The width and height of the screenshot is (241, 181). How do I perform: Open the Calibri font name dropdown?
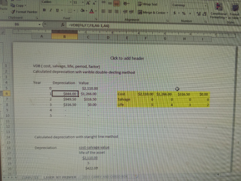point(71,2)
